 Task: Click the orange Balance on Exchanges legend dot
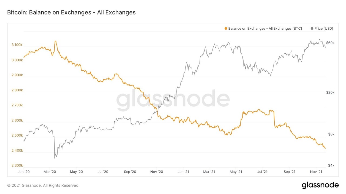pos(226,29)
